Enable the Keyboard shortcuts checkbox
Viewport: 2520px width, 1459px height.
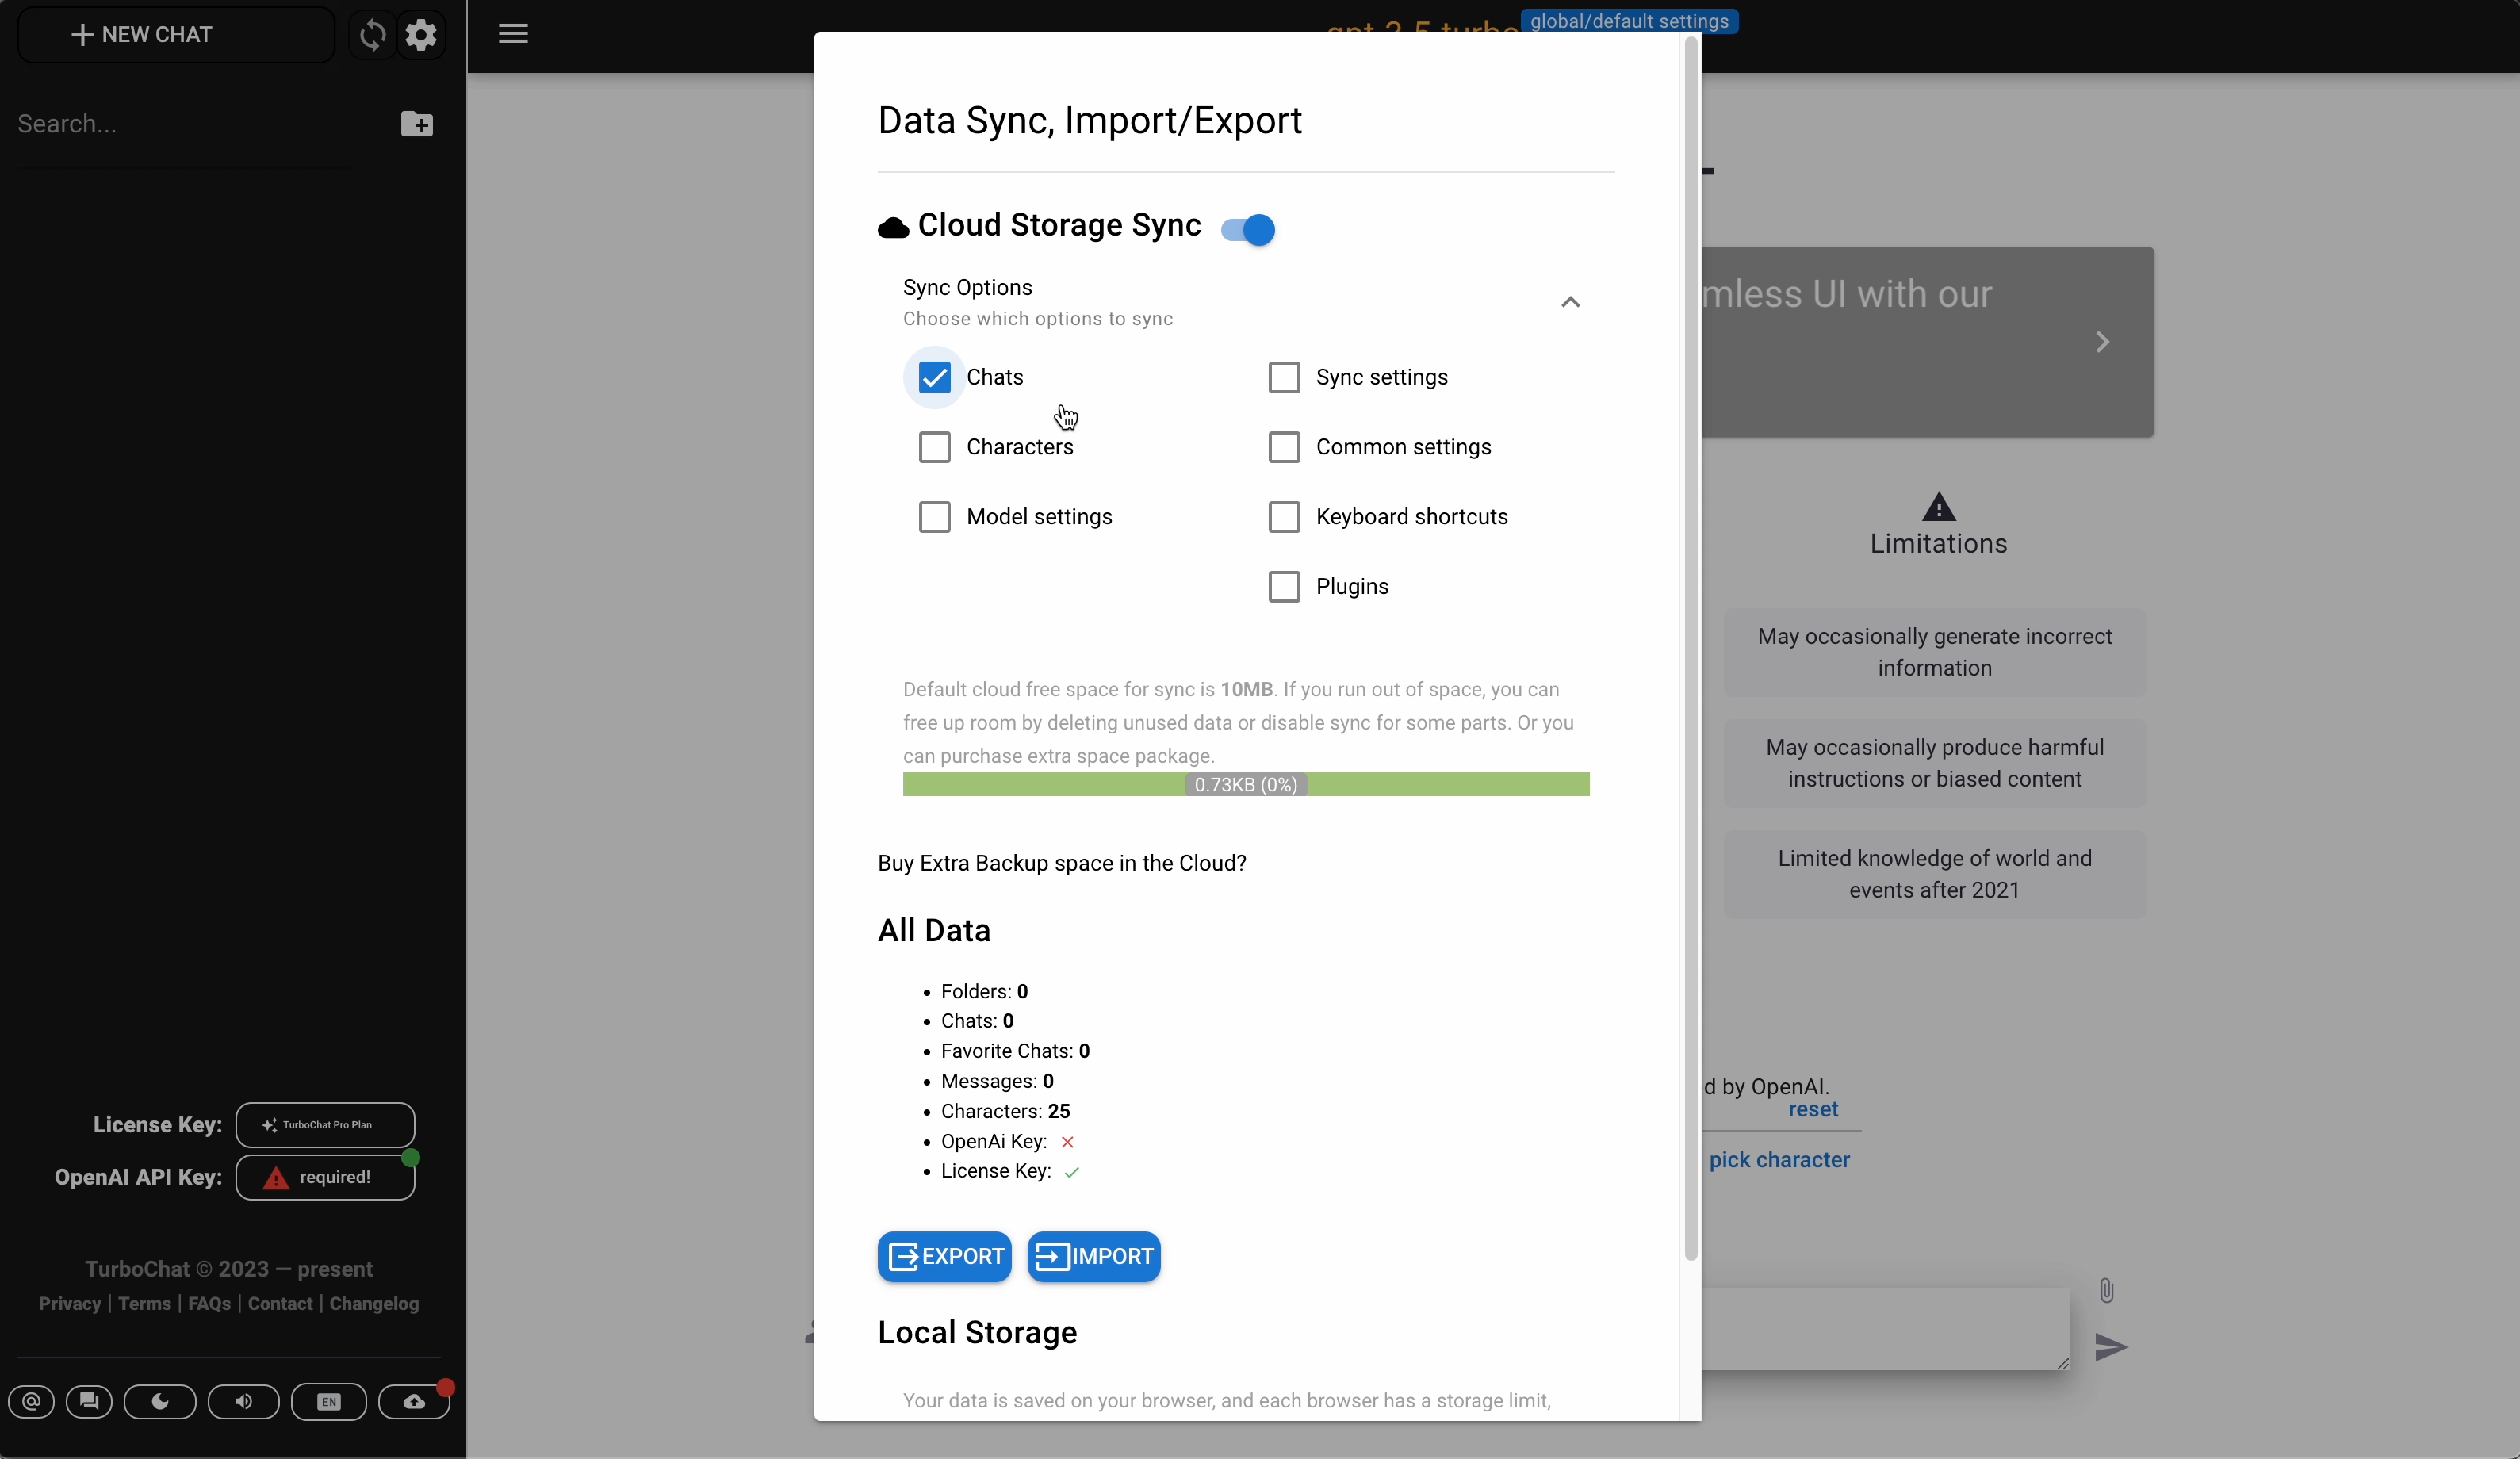click(x=1284, y=517)
